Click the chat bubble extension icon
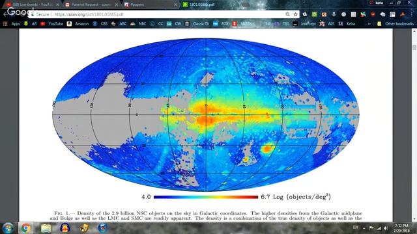The image size is (417, 234). (382, 14)
